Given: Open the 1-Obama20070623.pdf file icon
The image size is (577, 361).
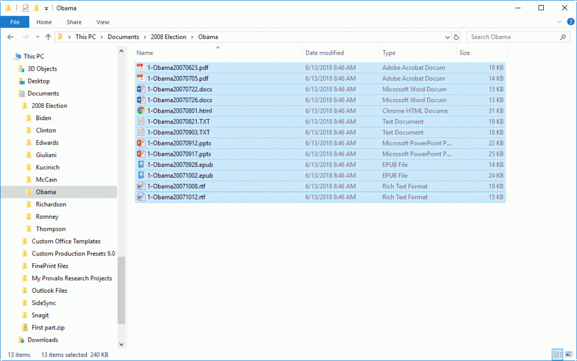Looking at the screenshot, I should (140, 67).
